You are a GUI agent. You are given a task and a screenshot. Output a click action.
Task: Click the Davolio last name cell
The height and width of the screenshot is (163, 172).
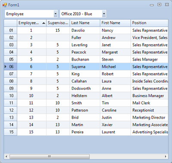85,31
